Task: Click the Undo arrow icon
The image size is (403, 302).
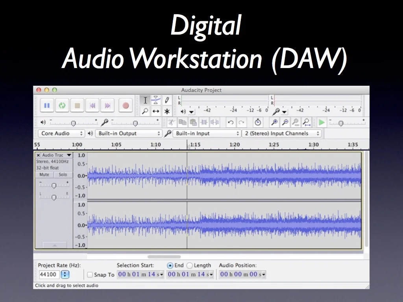Action: tap(231, 123)
